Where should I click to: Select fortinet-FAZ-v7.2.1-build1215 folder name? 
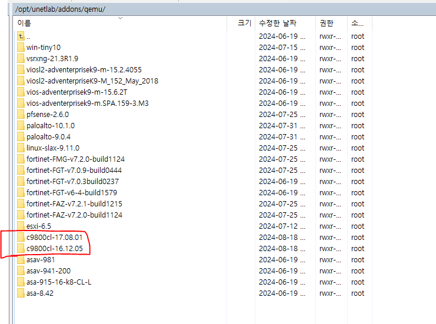pos(74,203)
